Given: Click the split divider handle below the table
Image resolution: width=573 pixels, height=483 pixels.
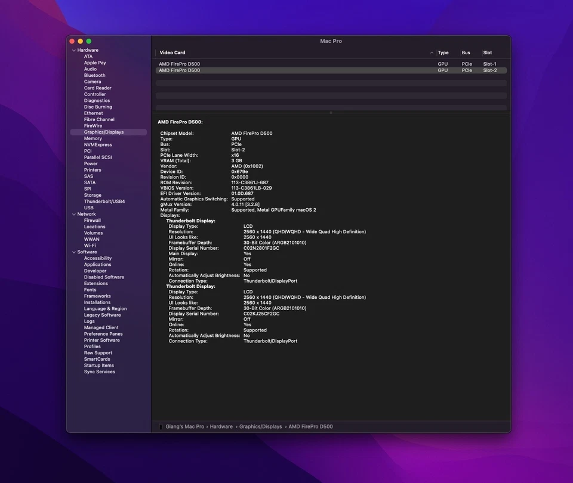Looking at the screenshot, I should point(331,112).
